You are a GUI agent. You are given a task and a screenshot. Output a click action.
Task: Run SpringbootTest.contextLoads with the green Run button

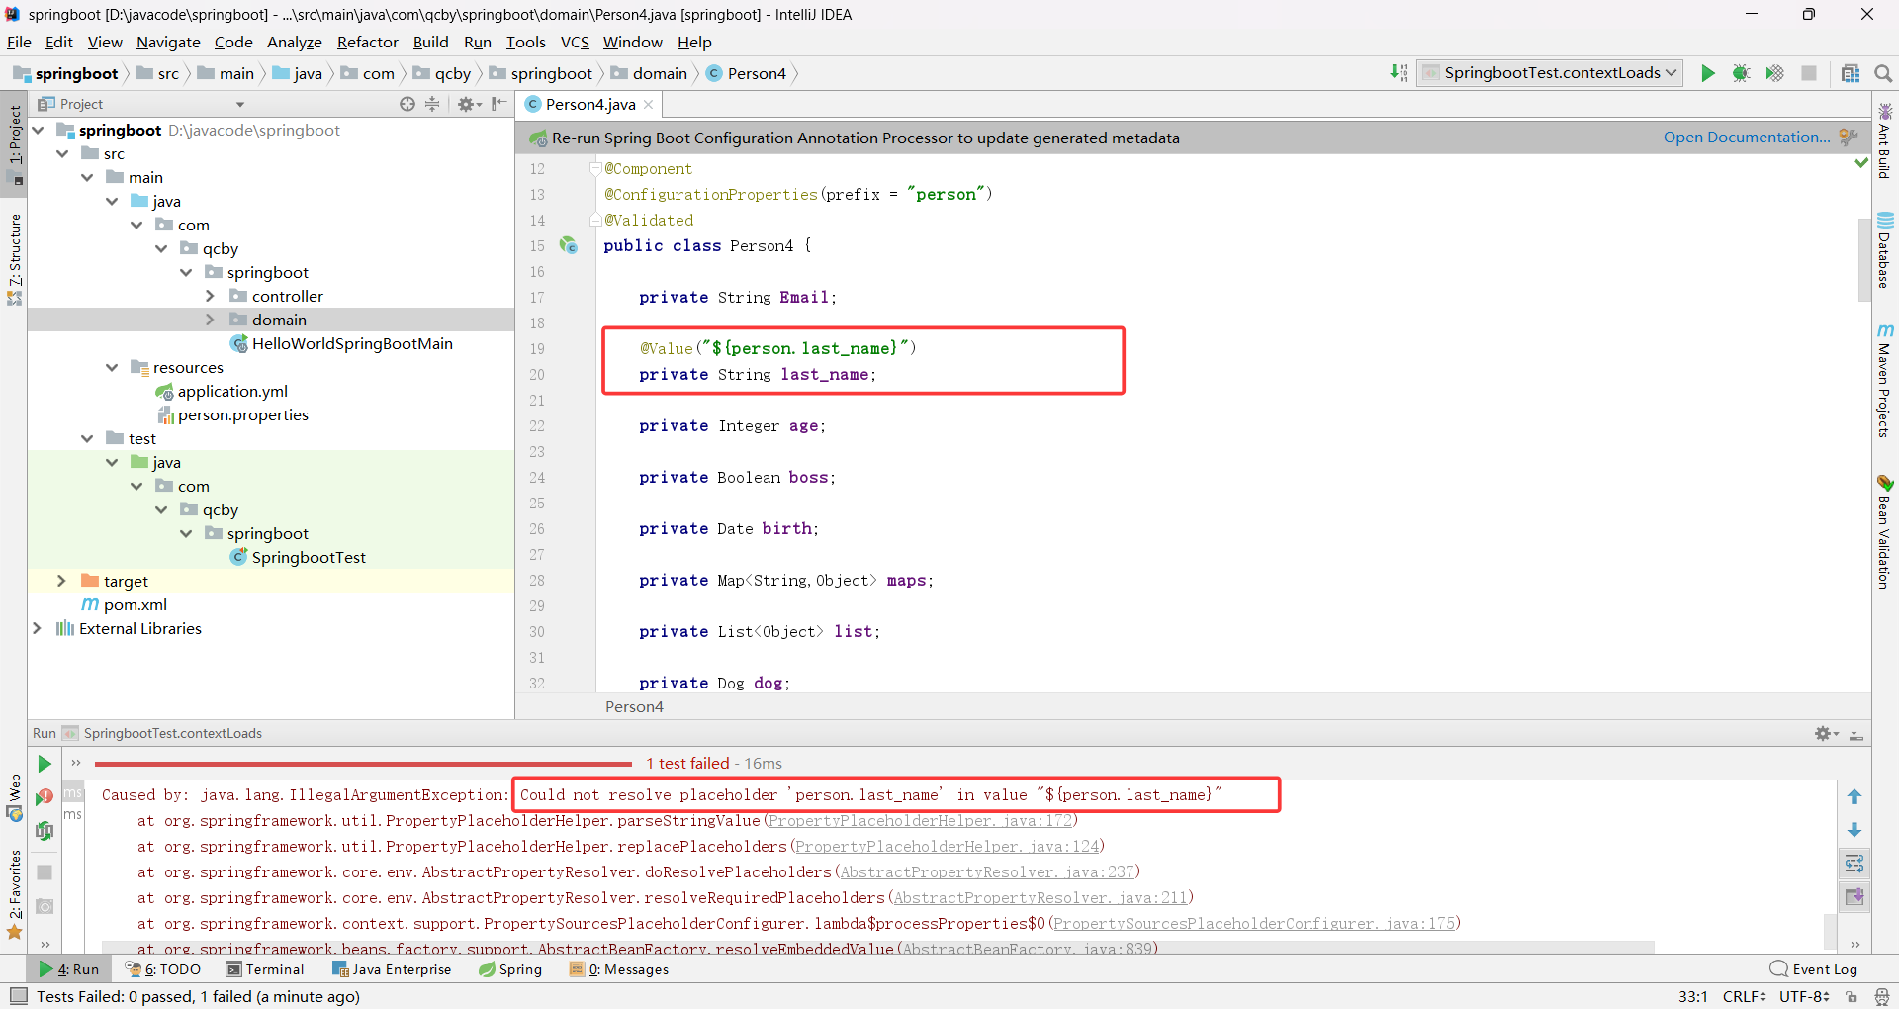1707,73
